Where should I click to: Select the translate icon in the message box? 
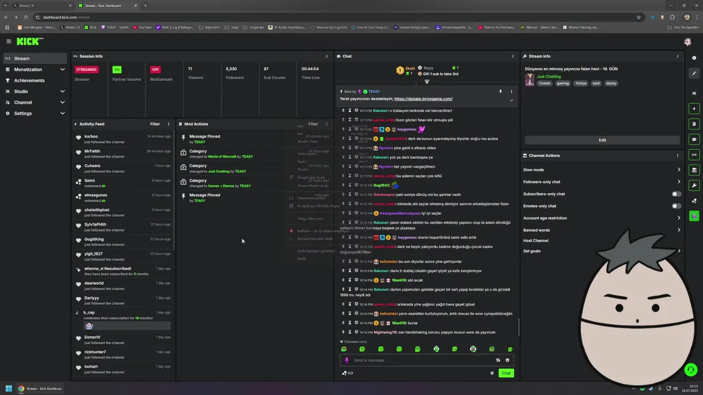pyautogui.click(x=498, y=360)
